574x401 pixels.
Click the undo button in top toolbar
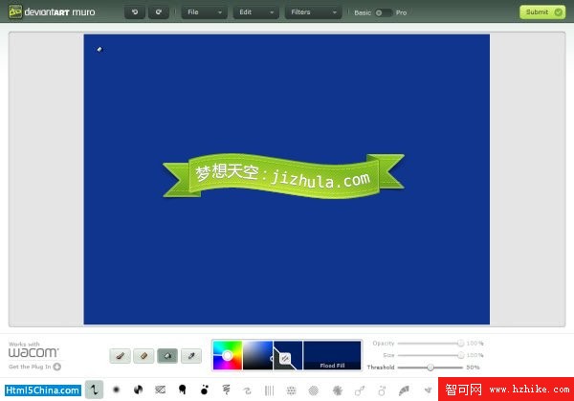coord(135,12)
